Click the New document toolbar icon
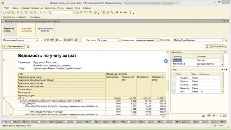This screenshot has height=130, width=231. click(x=4, y=12)
